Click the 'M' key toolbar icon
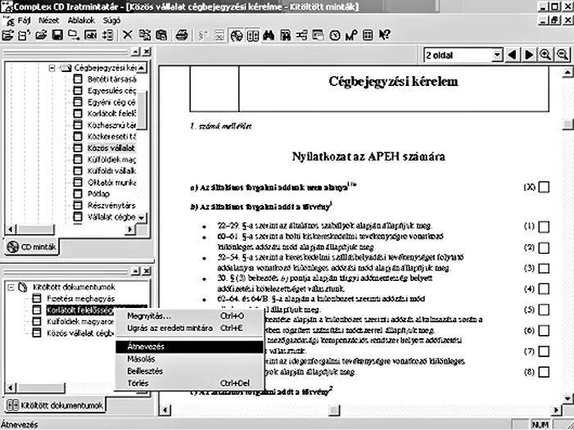 [x=351, y=35]
